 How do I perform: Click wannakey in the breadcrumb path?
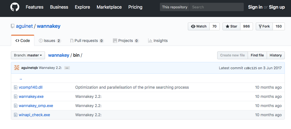59,55
